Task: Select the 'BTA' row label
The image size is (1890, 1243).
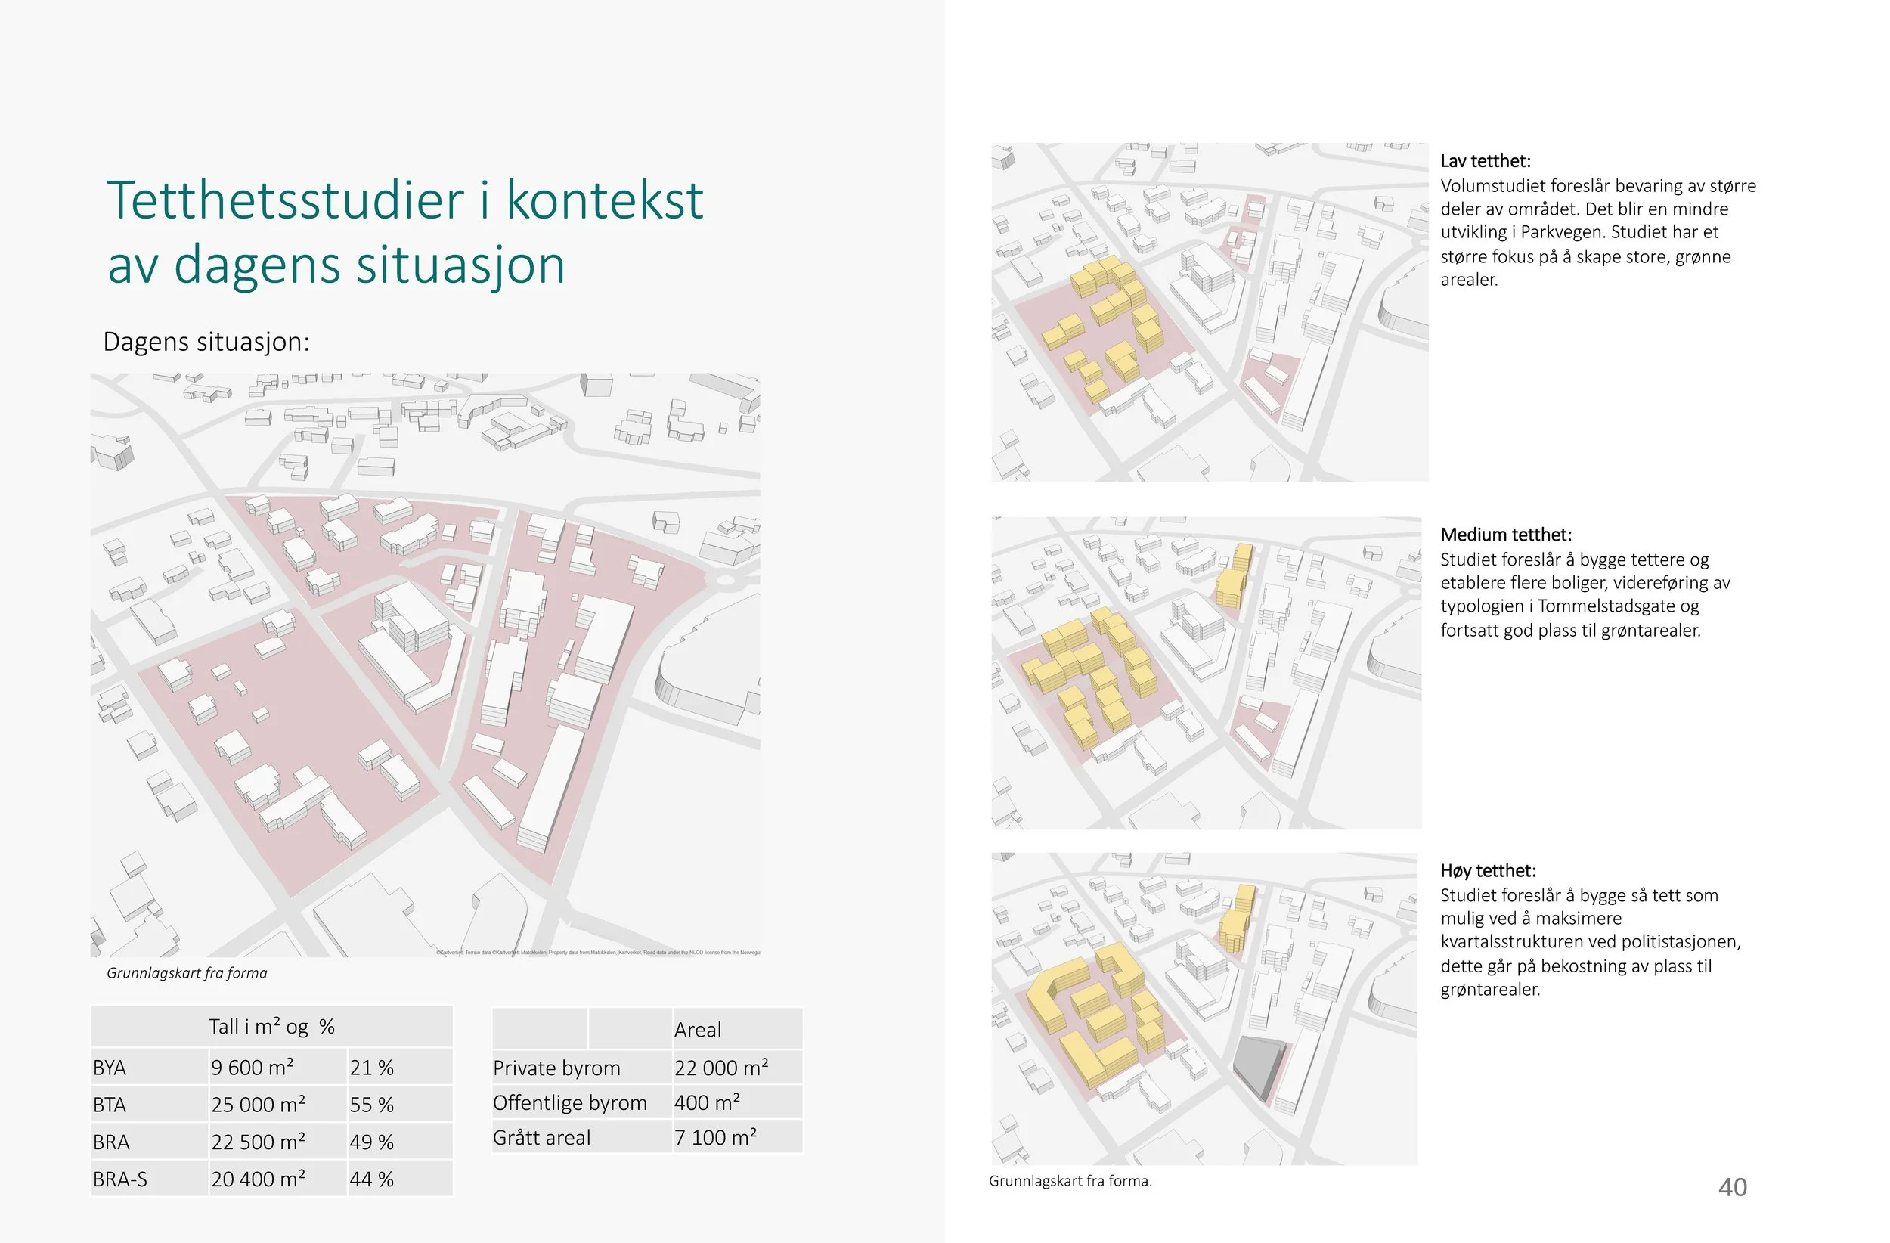Action: click(x=110, y=1105)
